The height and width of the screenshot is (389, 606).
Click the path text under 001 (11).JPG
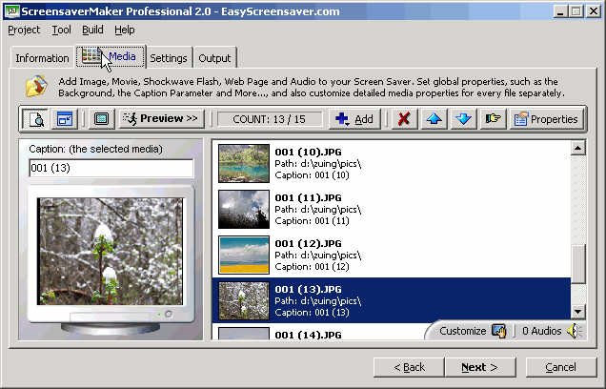(x=317, y=210)
